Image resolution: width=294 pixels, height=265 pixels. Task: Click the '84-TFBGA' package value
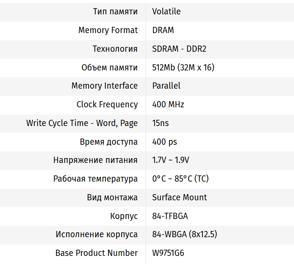pyautogui.click(x=170, y=216)
